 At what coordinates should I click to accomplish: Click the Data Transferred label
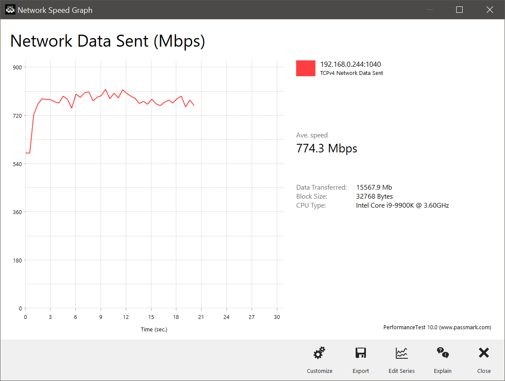tap(321, 188)
